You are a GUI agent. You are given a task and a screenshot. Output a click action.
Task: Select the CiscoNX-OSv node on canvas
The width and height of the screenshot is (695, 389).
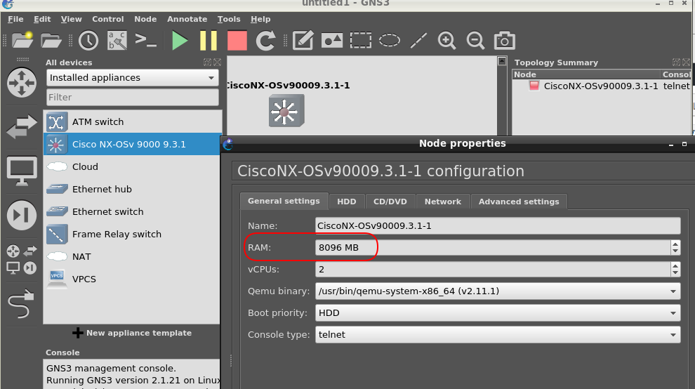286,111
